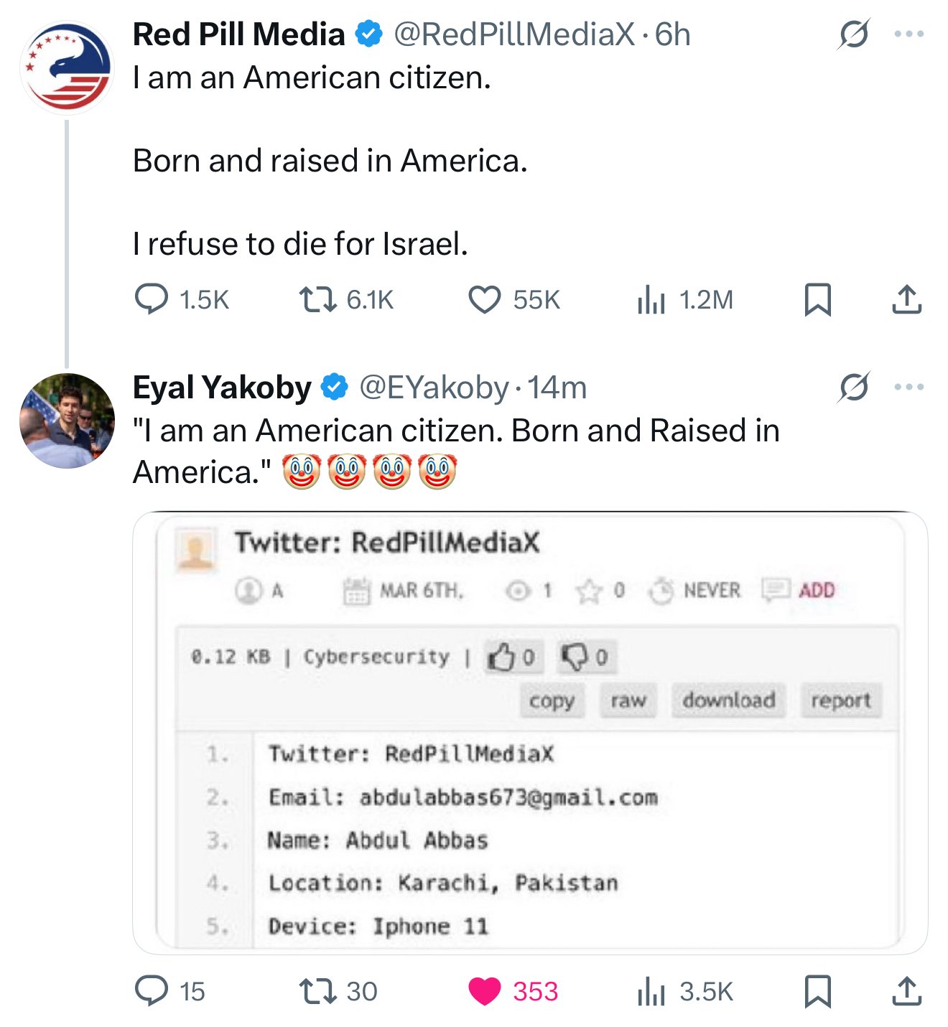The width and height of the screenshot is (948, 1027).
Task: Reply to Red Pill Media's tweet
Action: tap(152, 299)
